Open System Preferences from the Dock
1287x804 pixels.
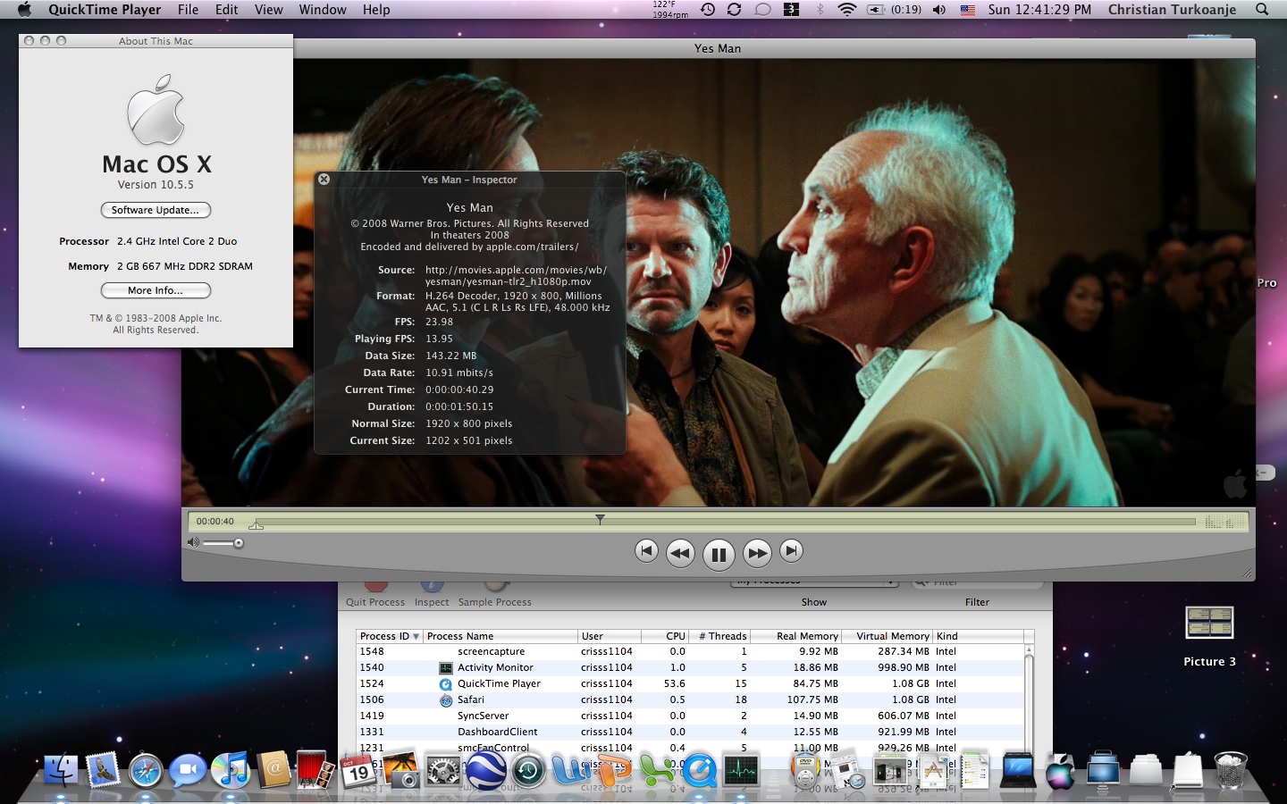tap(443, 771)
